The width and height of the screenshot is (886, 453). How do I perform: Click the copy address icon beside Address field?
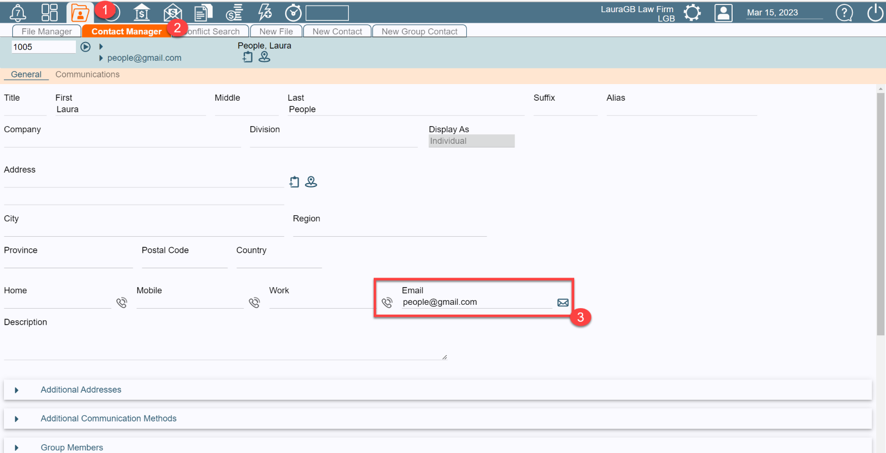point(294,181)
